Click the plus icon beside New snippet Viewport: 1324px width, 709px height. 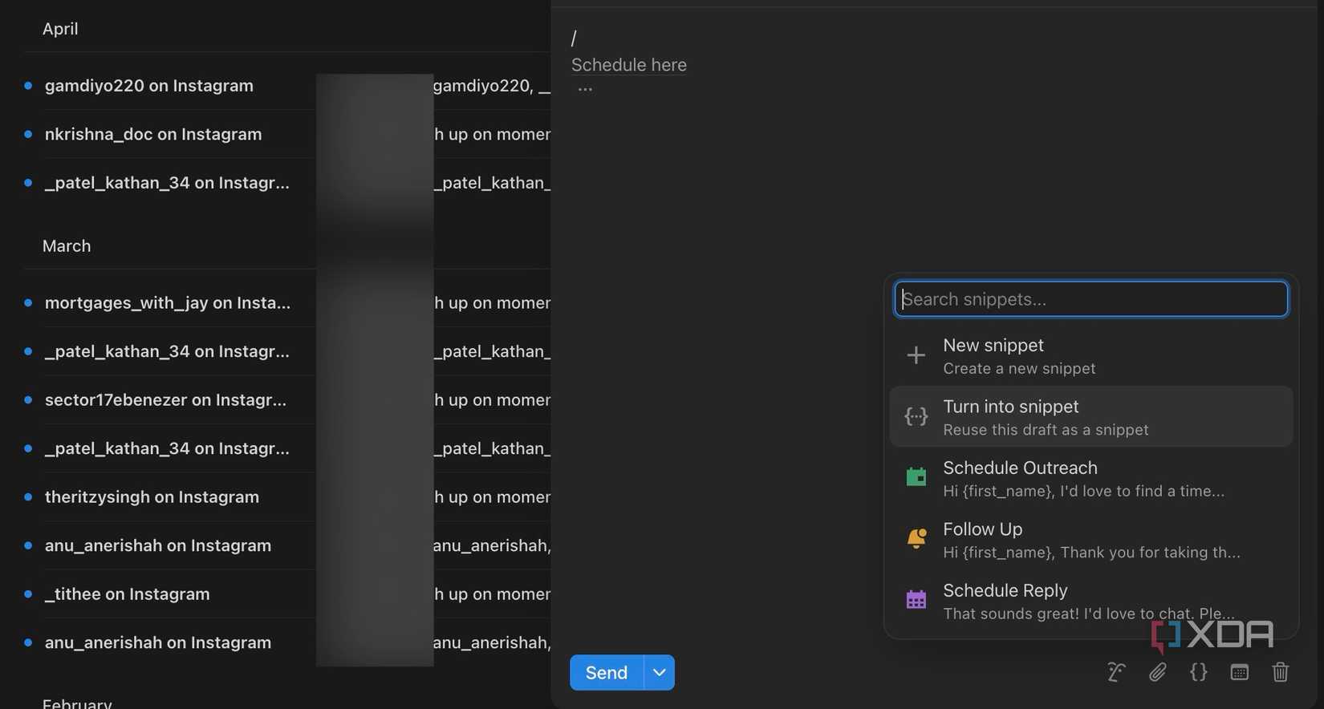pyautogui.click(x=916, y=355)
